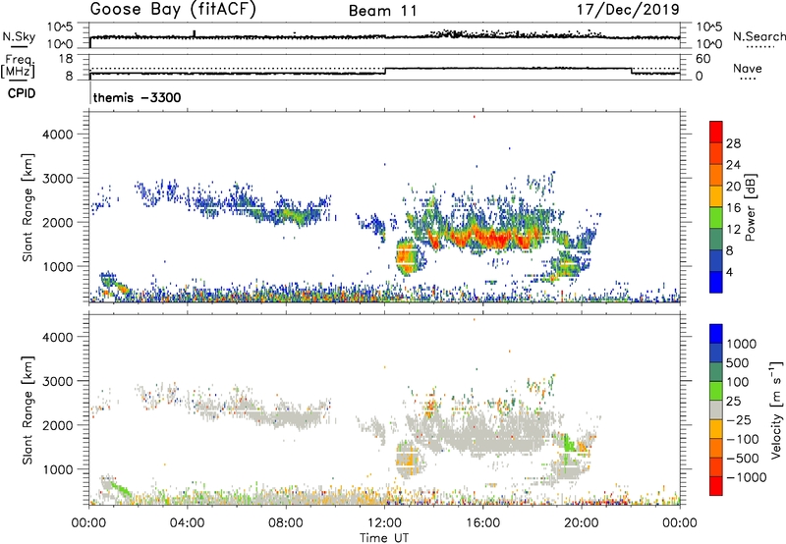Image resolution: width=786 pixels, height=544 pixels.
Task: Click the '500' label on velocity colorbar
Action: [738, 362]
